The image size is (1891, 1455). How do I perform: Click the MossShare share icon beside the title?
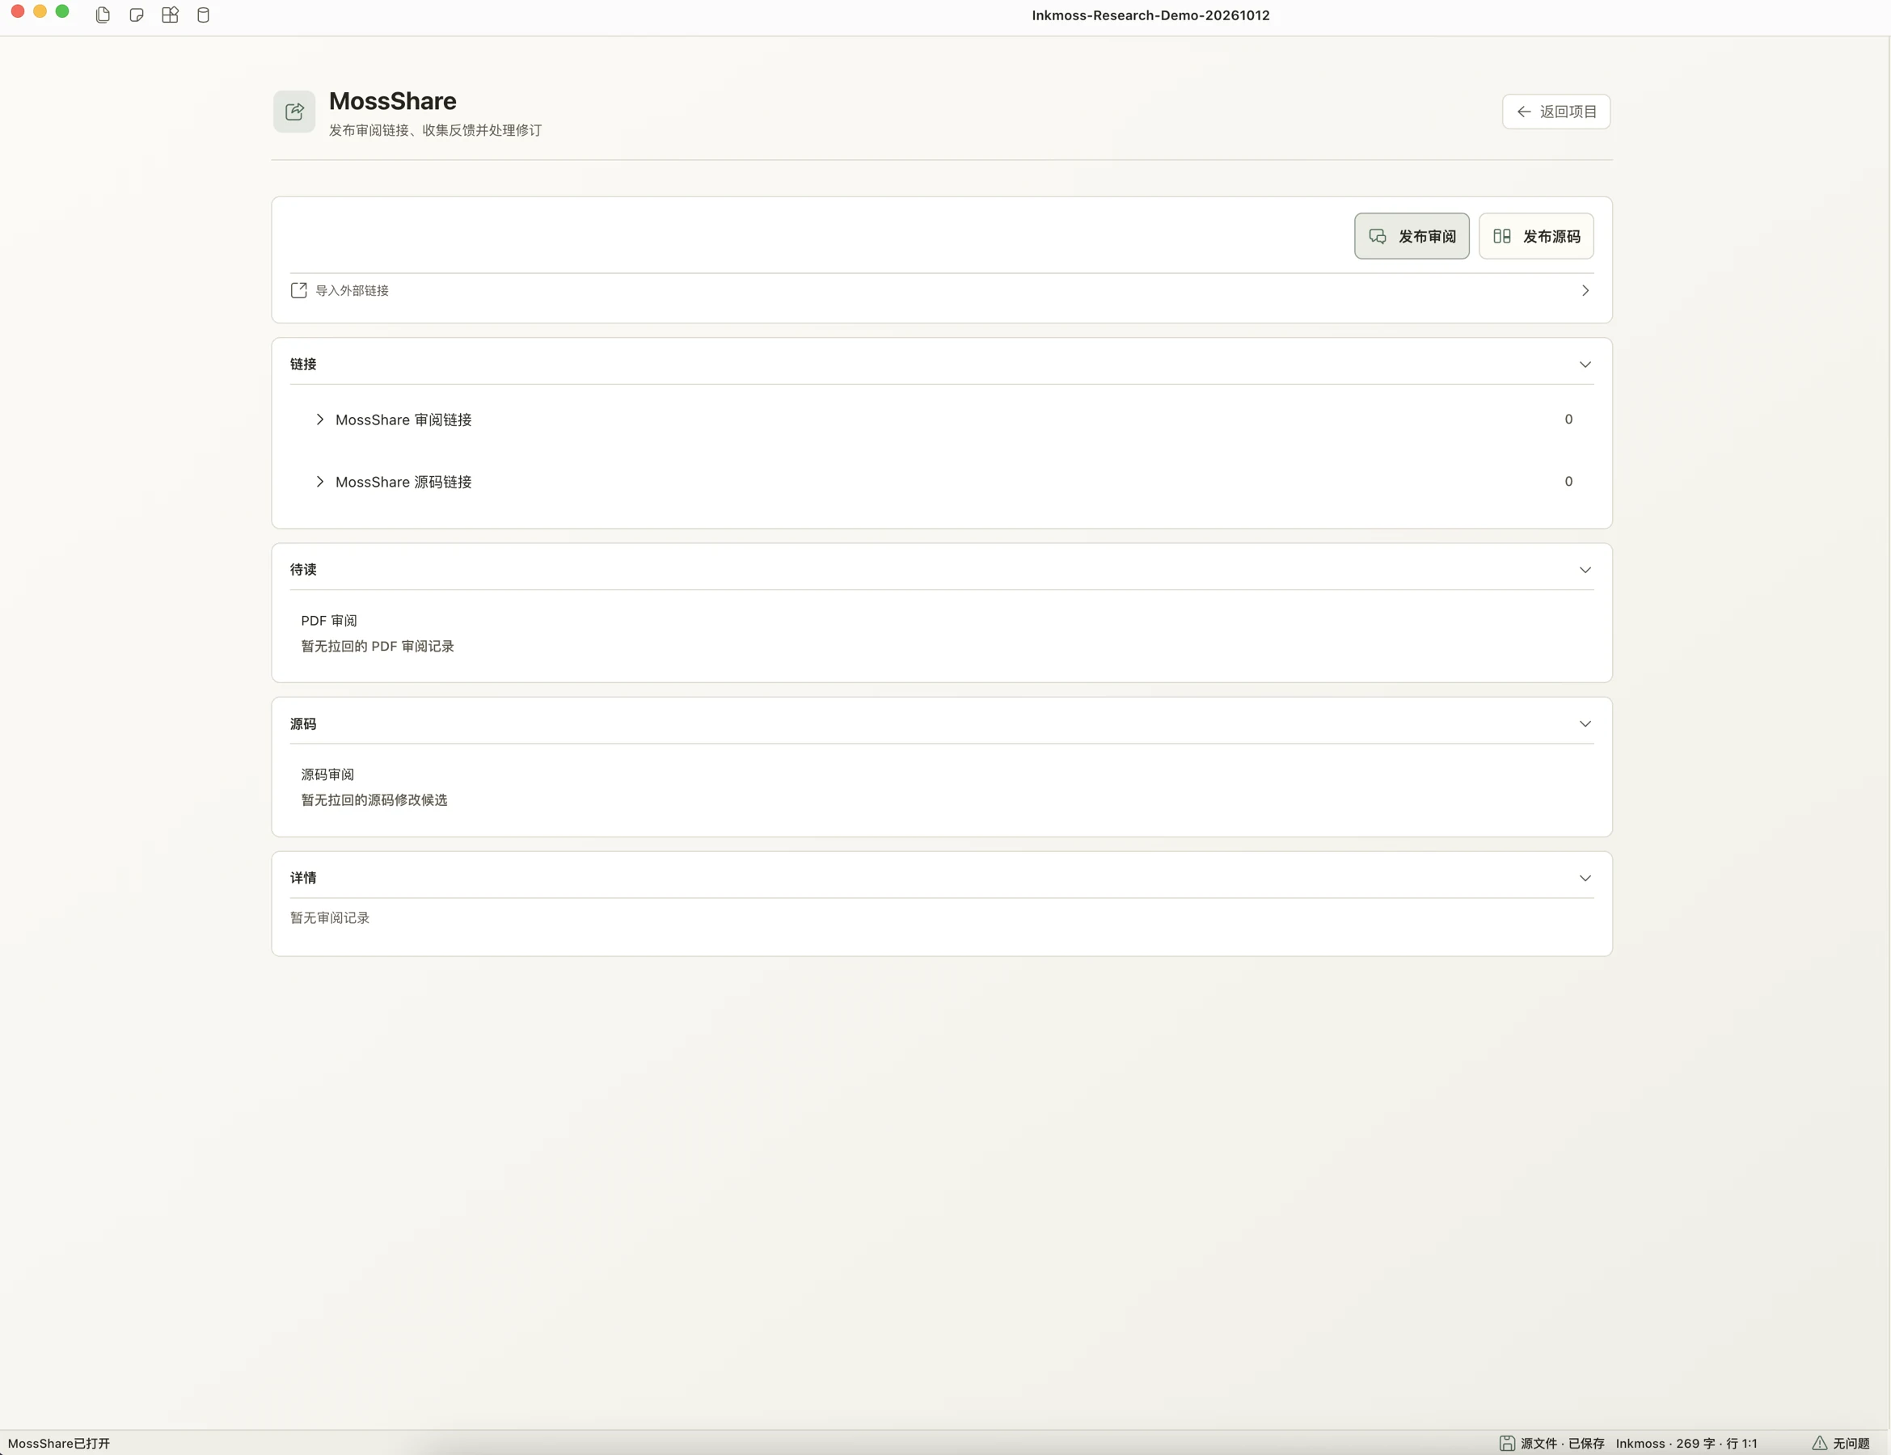pyautogui.click(x=294, y=112)
